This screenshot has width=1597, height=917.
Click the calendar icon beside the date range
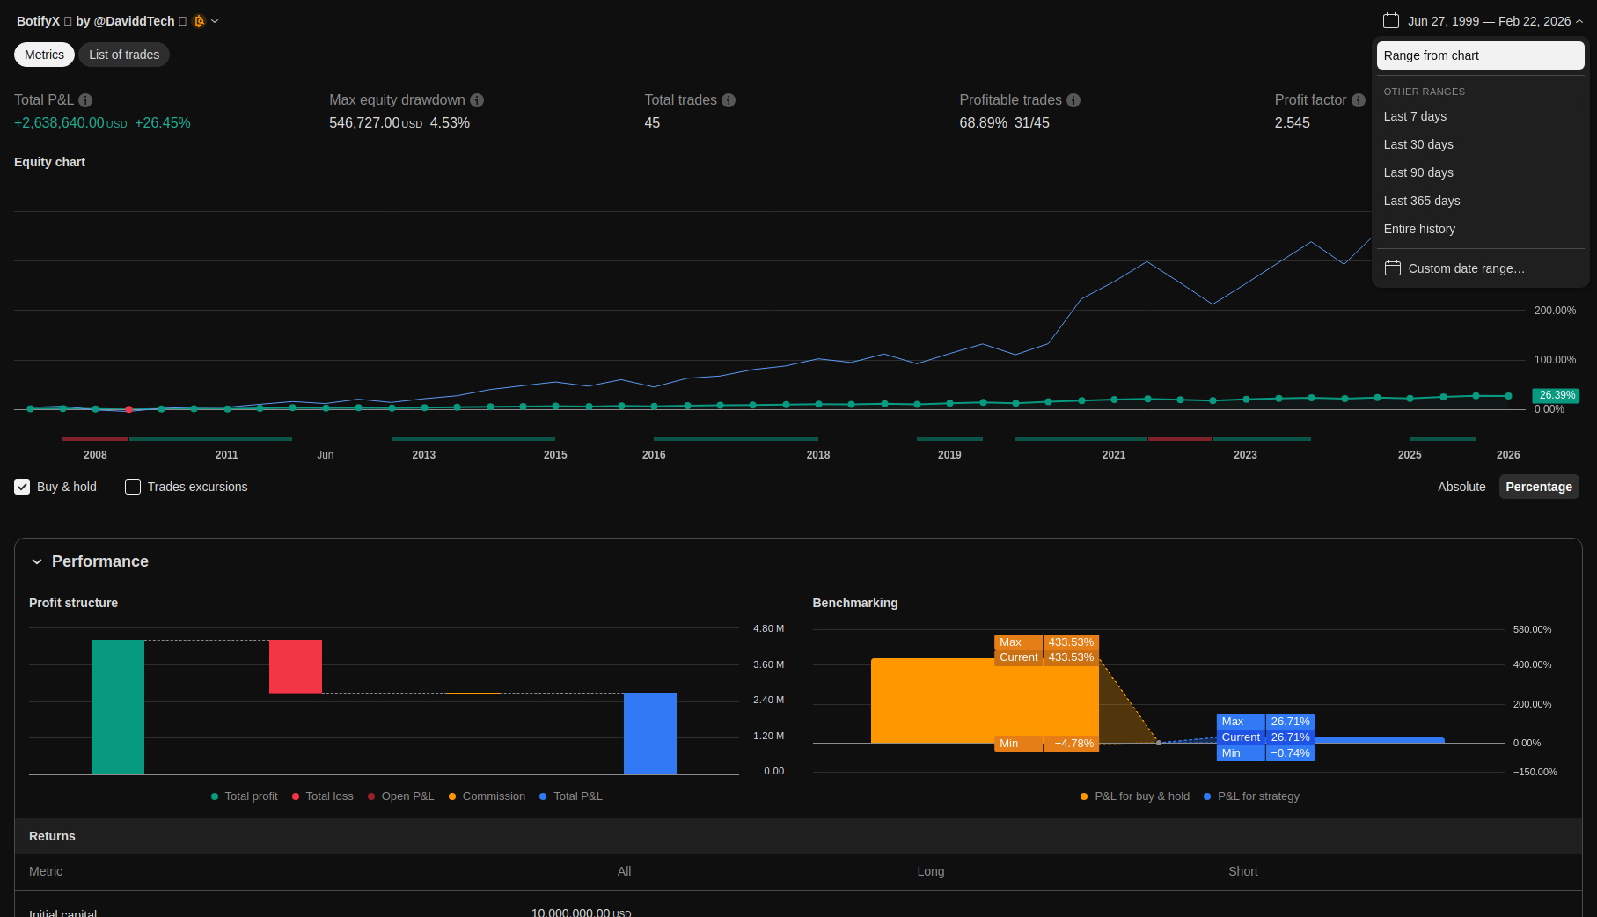click(x=1391, y=21)
